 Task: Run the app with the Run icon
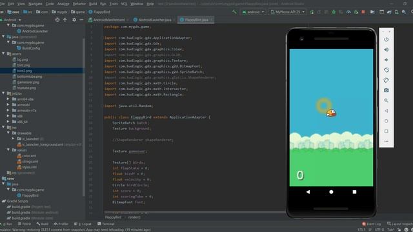pyautogui.click(x=312, y=12)
